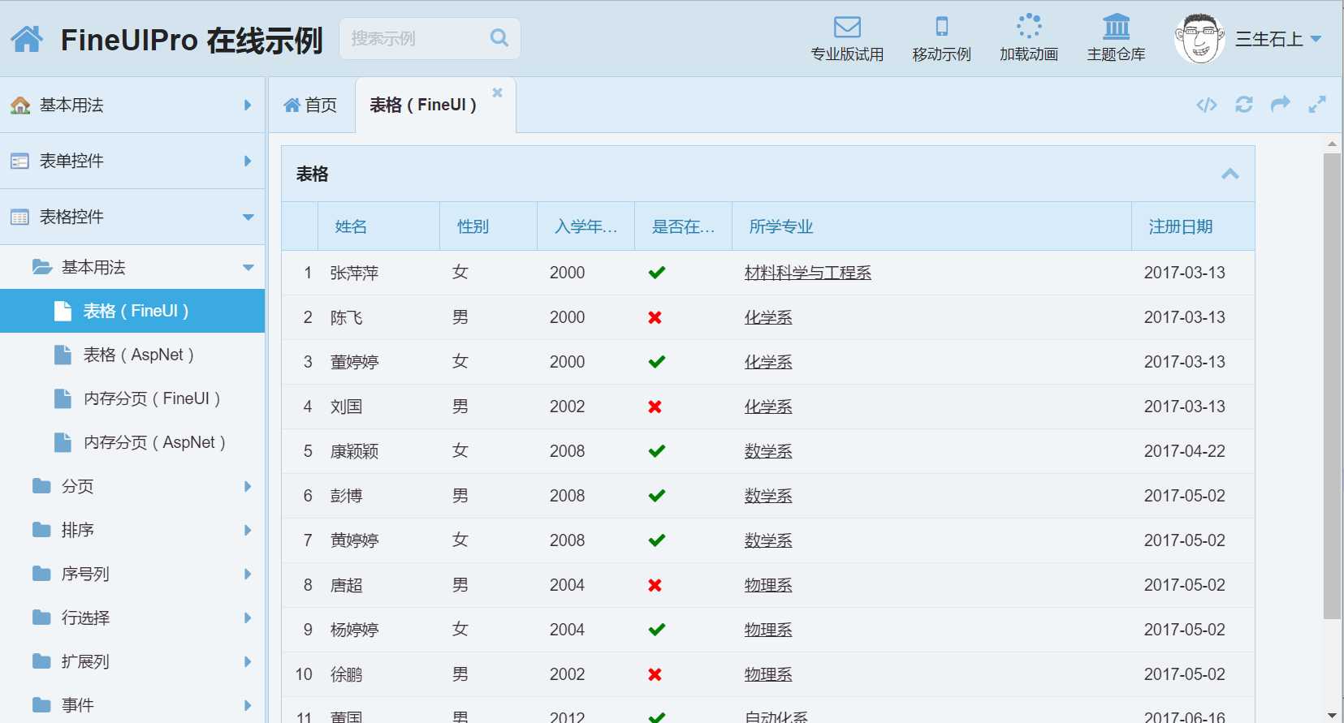Click the 事件 folder icon
The width and height of the screenshot is (1344, 723).
[41, 704]
